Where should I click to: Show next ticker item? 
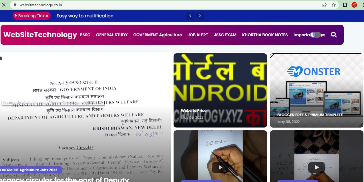click(x=200, y=16)
